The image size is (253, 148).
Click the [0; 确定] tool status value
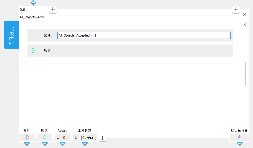click(88, 137)
